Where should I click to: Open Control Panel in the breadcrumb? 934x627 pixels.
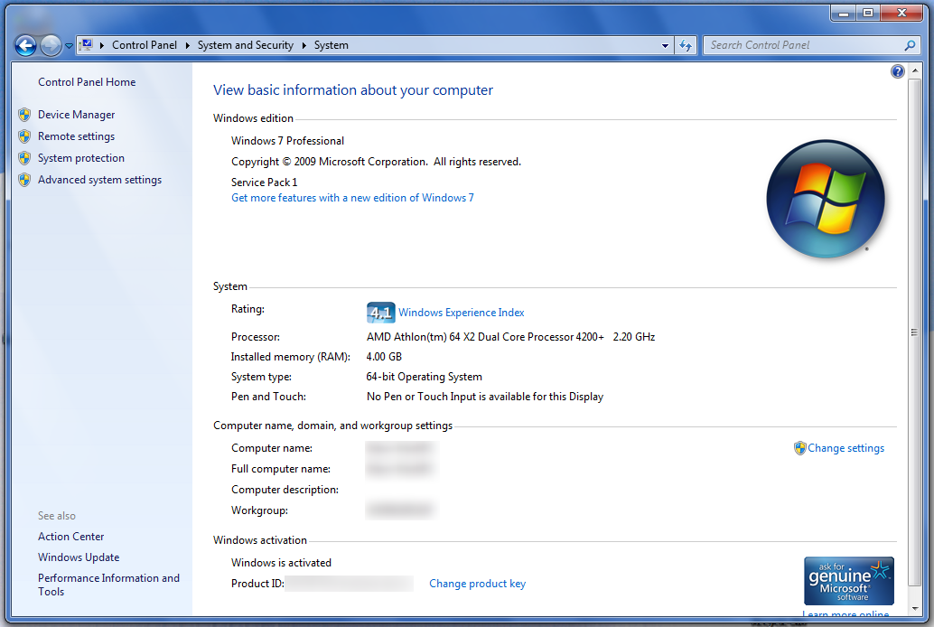pos(145,45)
